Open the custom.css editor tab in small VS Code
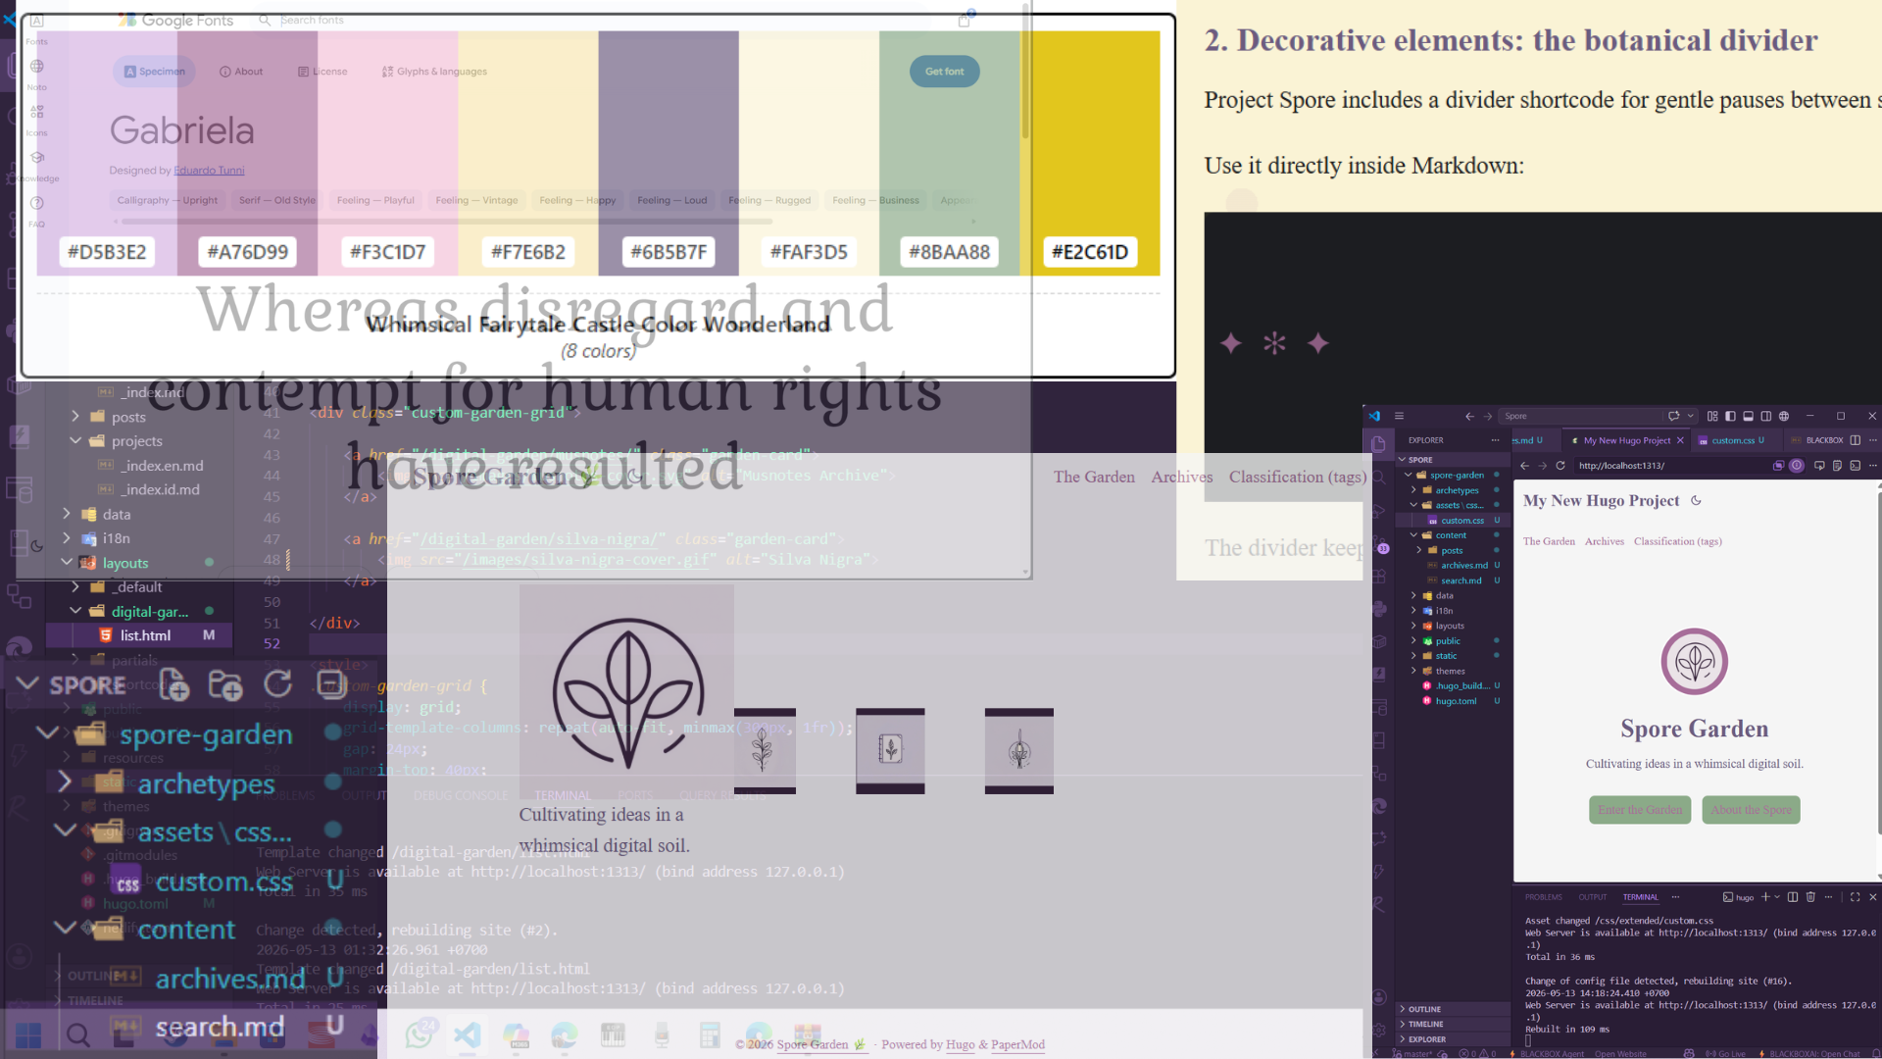This screenshot has width=1882, height=1059. [1738, 440]
